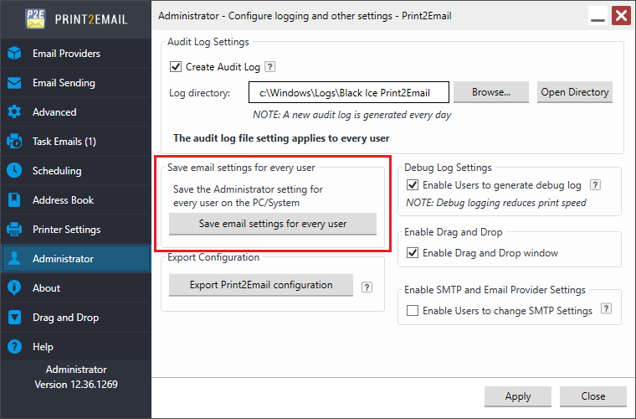Click the Log directory path field
The image size is (636, 419).
(x=349, y=92)
